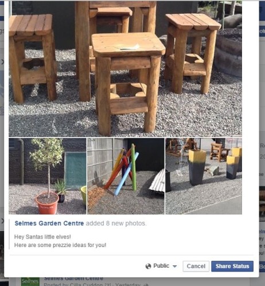The width and height of the screenshot is (265, 286).
Task: Click the Selmes Garden Centre post author name
Action: click(73, 279)
